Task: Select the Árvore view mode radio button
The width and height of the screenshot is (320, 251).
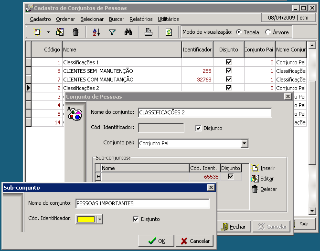Action: pyautogui.click(x=268, y=32)
